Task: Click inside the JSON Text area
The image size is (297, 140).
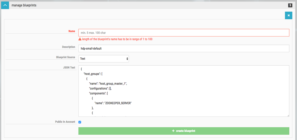Action: click(184, 91)
